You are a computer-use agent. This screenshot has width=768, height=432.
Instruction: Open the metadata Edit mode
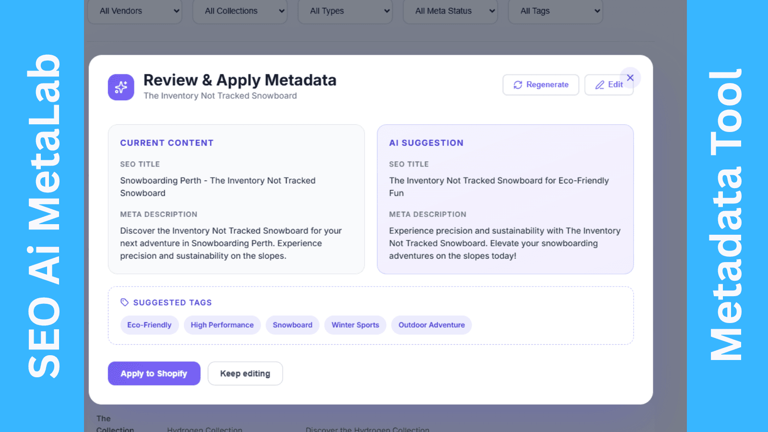pos(609,84)
